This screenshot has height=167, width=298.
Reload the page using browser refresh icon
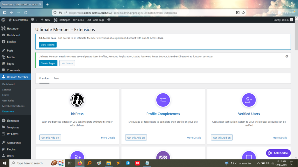coord(26,12)
